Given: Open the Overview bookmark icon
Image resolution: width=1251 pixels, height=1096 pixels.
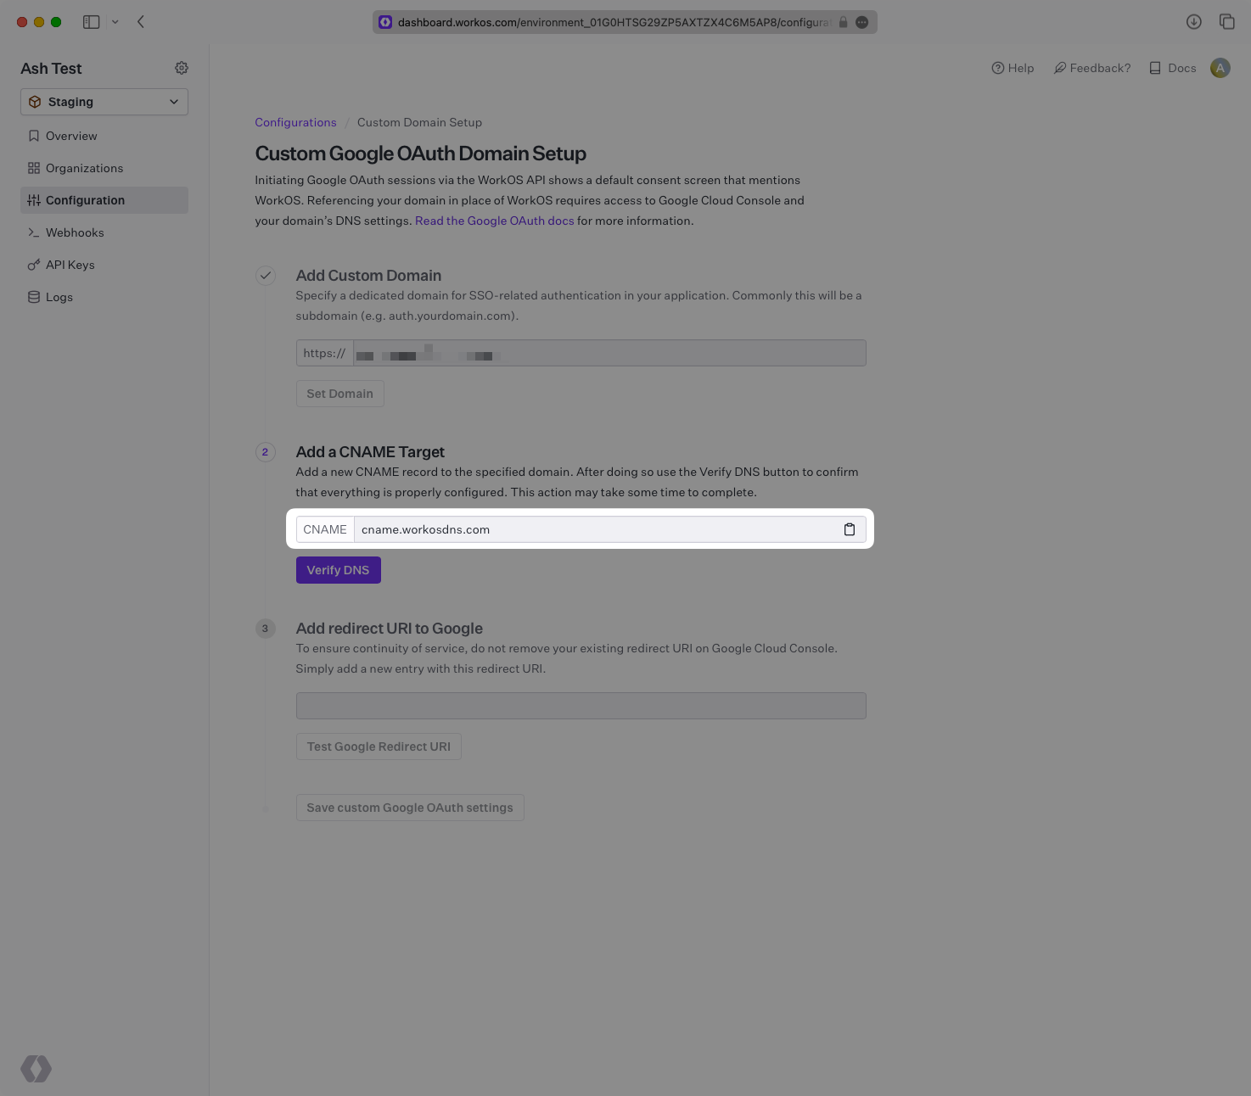Looking at the screenshot, I should click(x=34, y=135).
